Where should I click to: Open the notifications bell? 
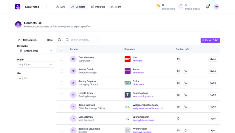click(x=208, y=7)
